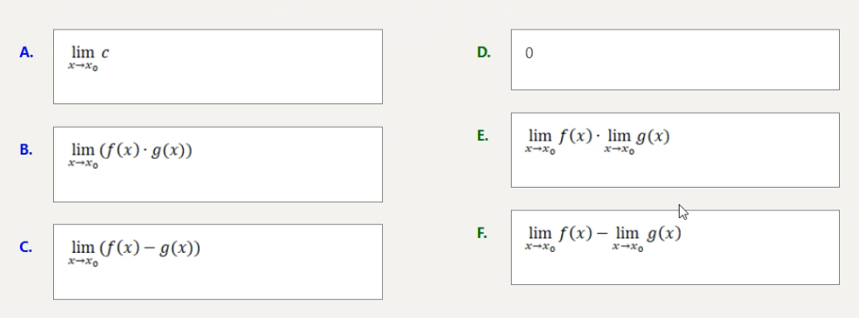This screenshot has width=859, height=318.
Task: Select lim g(x) in the product answer E
Action: (x=637, y=141)
